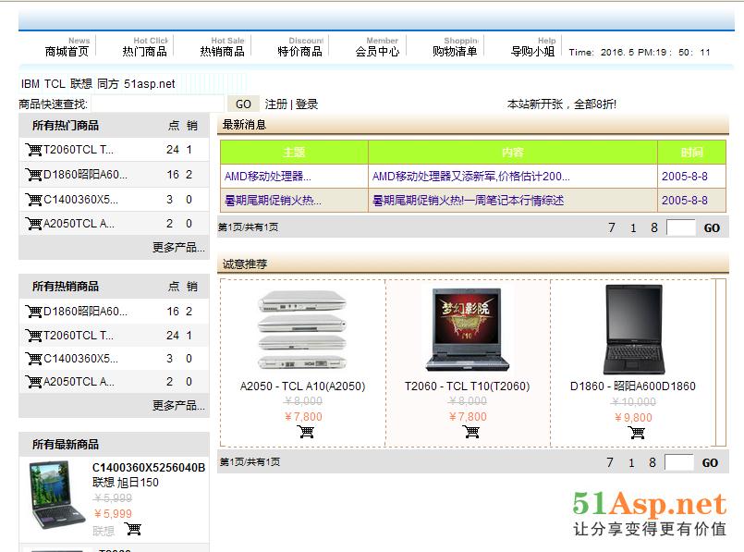Click the 联想 brand link in the brand row
The image size is (744, 552).
pos(81,84)
